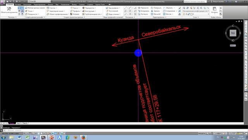
Task: Open the Вид (View) ribbon tab
Action: [x=57, y=4]
